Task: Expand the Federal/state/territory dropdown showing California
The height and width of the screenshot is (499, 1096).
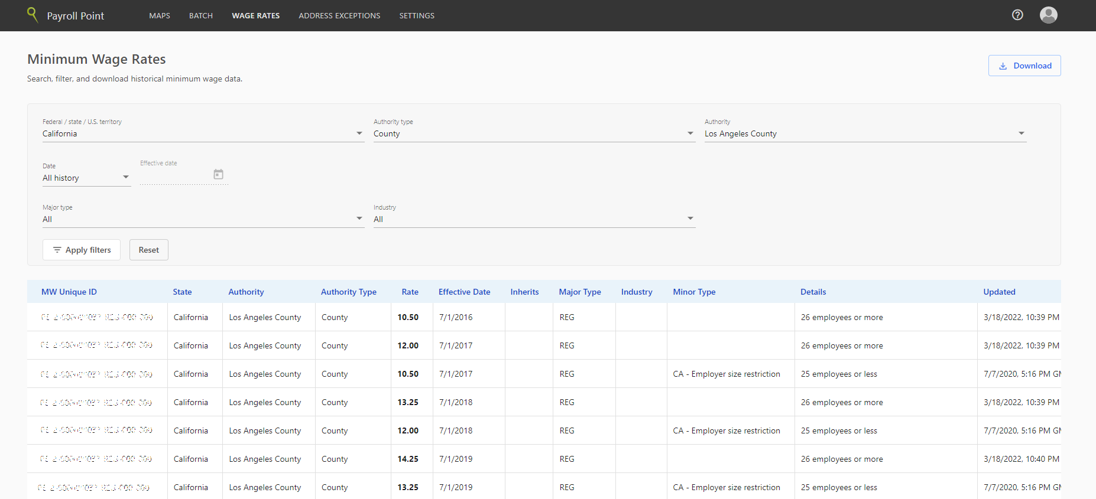Action: [203, 134]
